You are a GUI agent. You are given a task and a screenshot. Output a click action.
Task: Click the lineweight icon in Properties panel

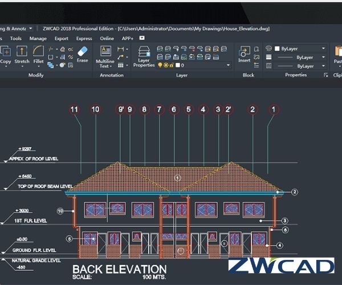(x=268, y=57)
